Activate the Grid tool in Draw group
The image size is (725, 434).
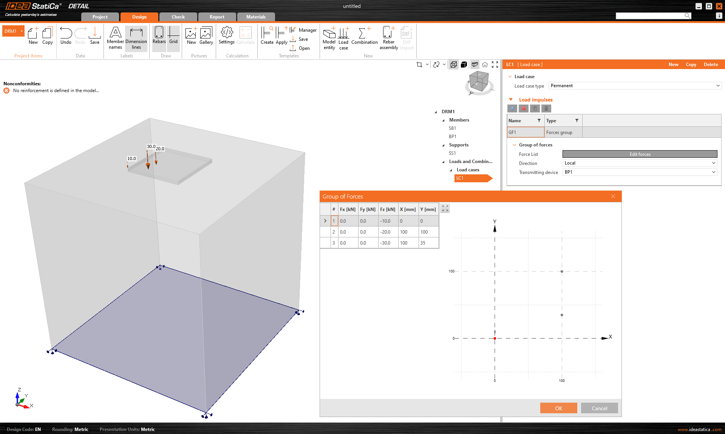point(173,37)
